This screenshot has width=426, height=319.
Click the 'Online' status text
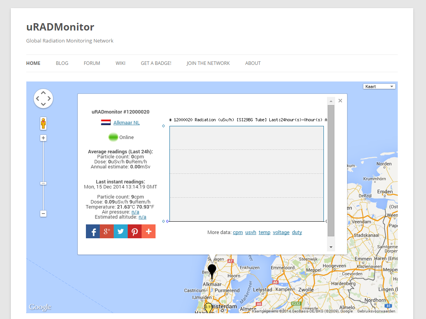click(x=127, y=137)
